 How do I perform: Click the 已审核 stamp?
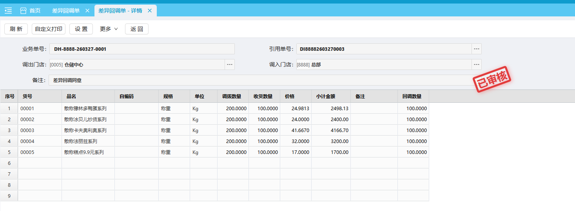click(x=492, y=79)
